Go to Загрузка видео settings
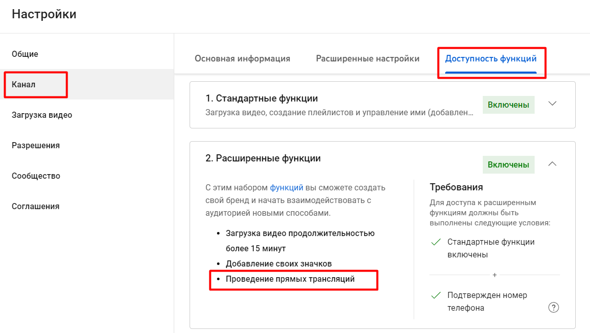This screenshot has height=333, width=590. tap(42, 115)
